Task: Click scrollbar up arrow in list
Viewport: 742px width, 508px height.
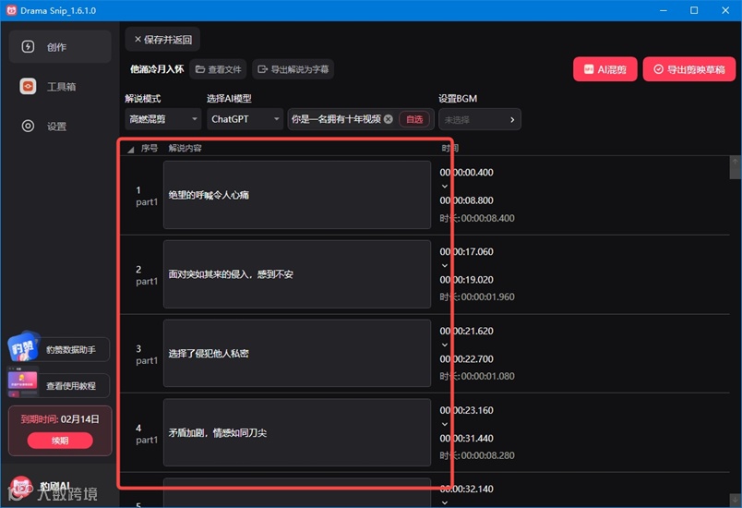Action: (735, 162)
